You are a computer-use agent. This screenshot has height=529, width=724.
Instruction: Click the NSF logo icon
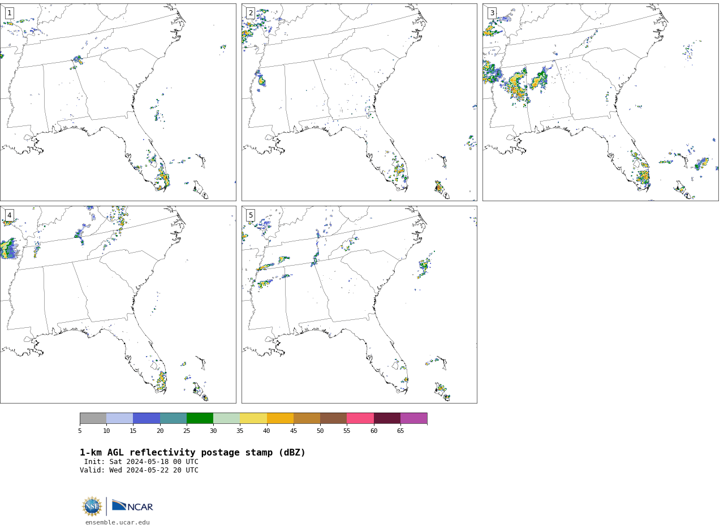[92, 506]
